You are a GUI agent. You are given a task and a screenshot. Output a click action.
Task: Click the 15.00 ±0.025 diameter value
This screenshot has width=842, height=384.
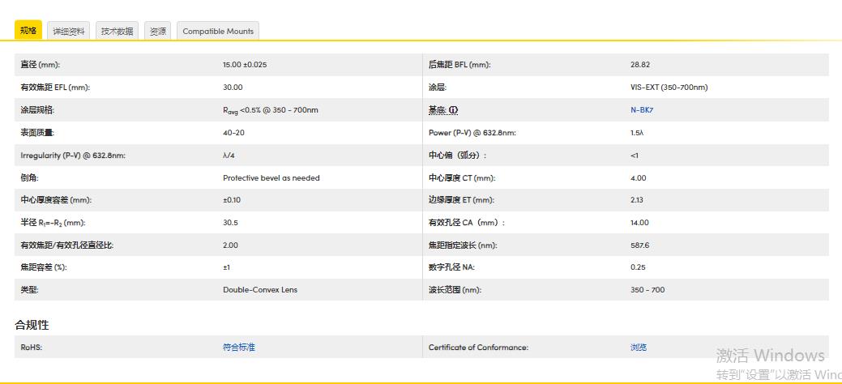(245, 64)
